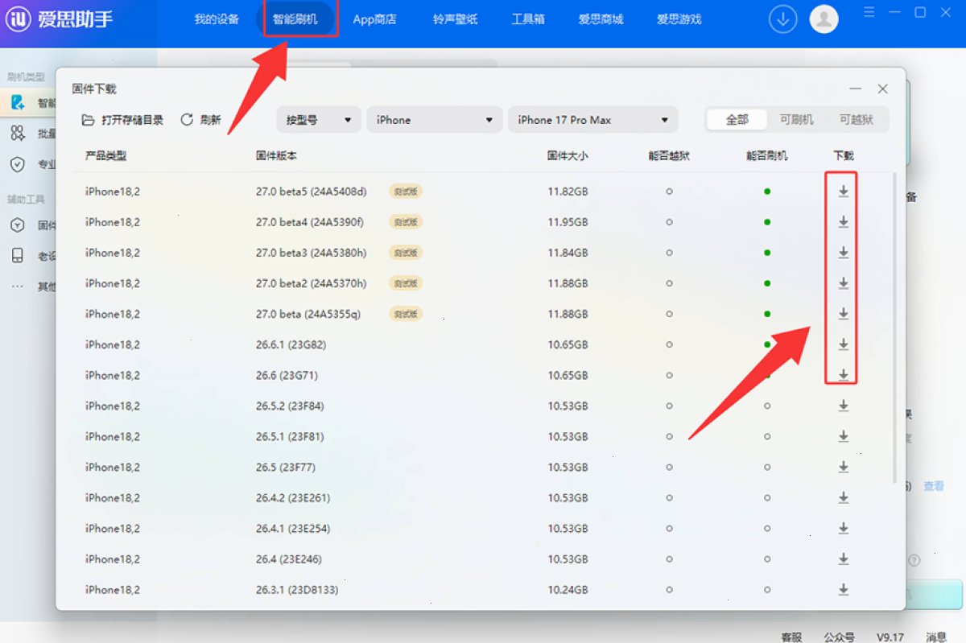Image resolution: width=966 pixels, height=643 pixels.
Task: Download firmware 26.4 (23E246)
Action: tap(843, 559)
